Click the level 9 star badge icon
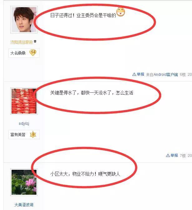The image size is (192, 210). tap(33, 134)
